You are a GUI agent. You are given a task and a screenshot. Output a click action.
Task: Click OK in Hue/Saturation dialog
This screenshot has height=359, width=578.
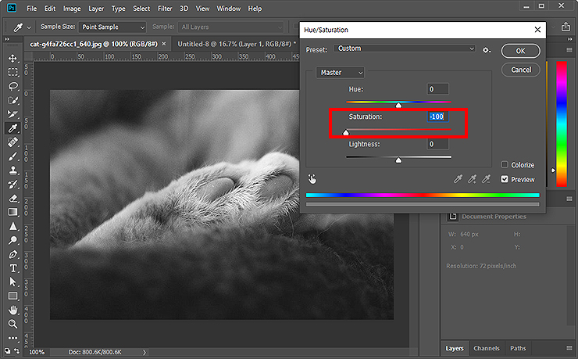click(x=520, y=51)
